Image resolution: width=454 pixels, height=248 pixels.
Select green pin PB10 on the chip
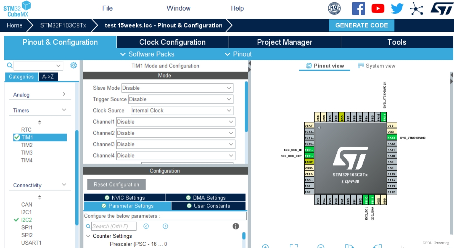pyautogui.click(x=366, y=199)
